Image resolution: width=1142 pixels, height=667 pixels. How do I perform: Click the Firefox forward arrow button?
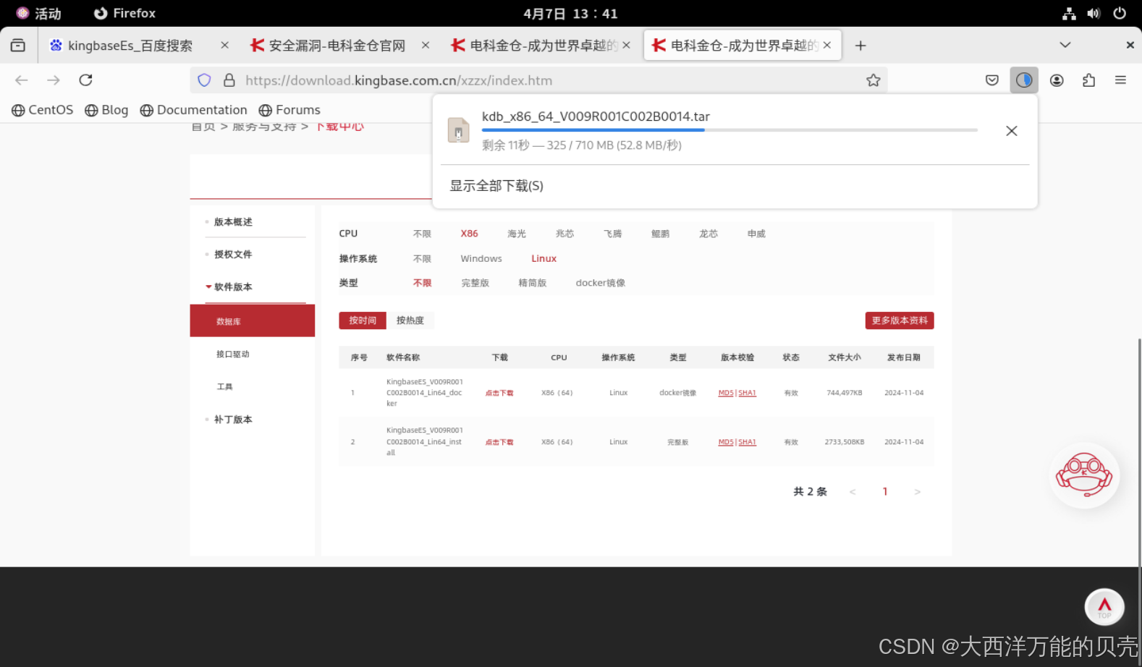[x=54, y=80]
